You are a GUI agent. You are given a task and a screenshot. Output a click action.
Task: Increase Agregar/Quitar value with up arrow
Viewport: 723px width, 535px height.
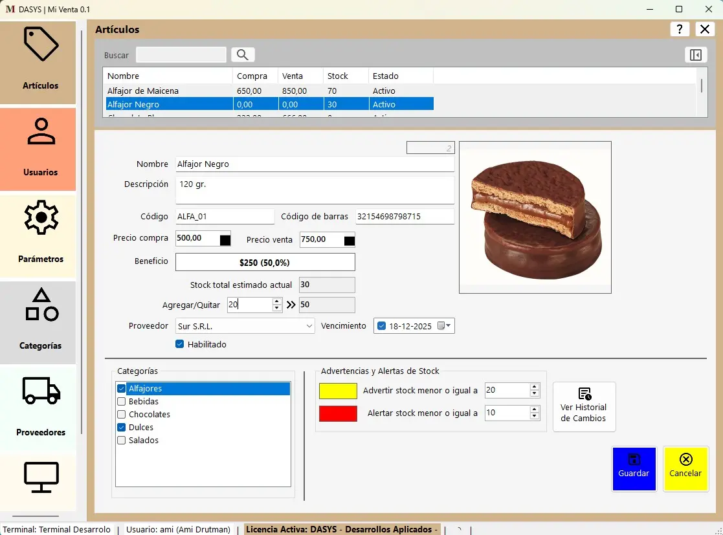point(277,301)
